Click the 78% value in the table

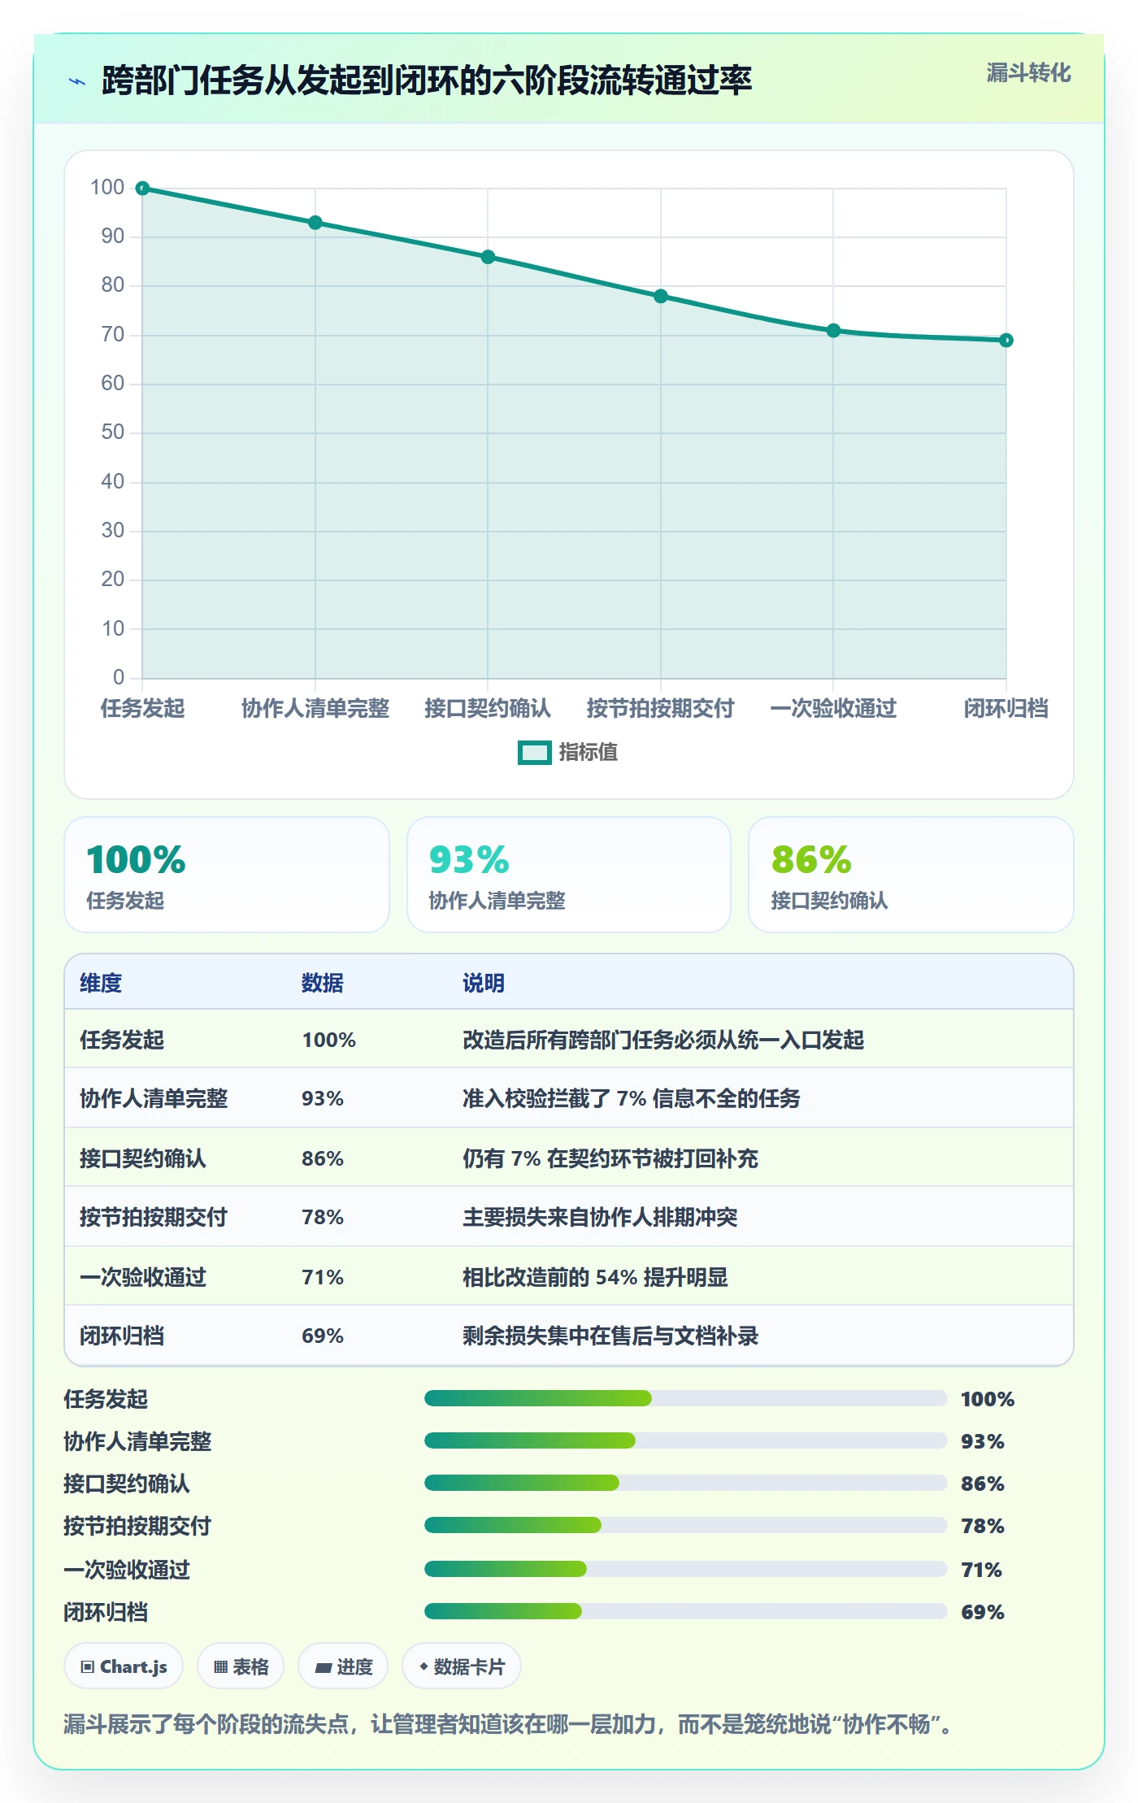tap(323, 1217)
